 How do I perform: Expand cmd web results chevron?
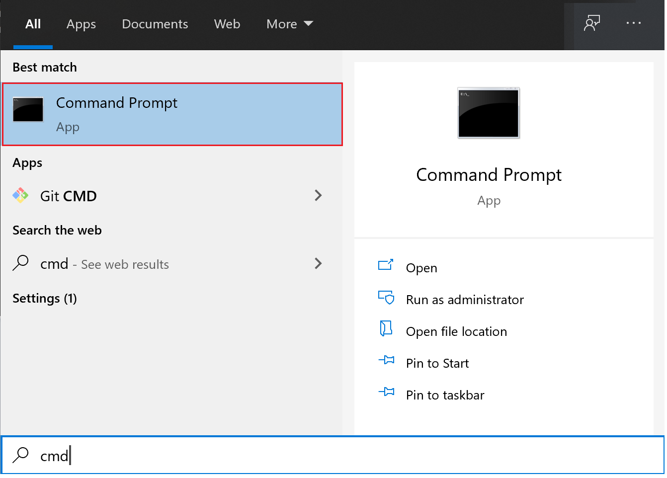tap(319, 263)
